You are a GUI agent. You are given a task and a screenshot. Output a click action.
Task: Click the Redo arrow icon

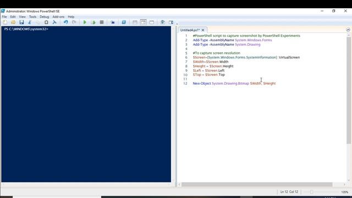tap(74, 22)
